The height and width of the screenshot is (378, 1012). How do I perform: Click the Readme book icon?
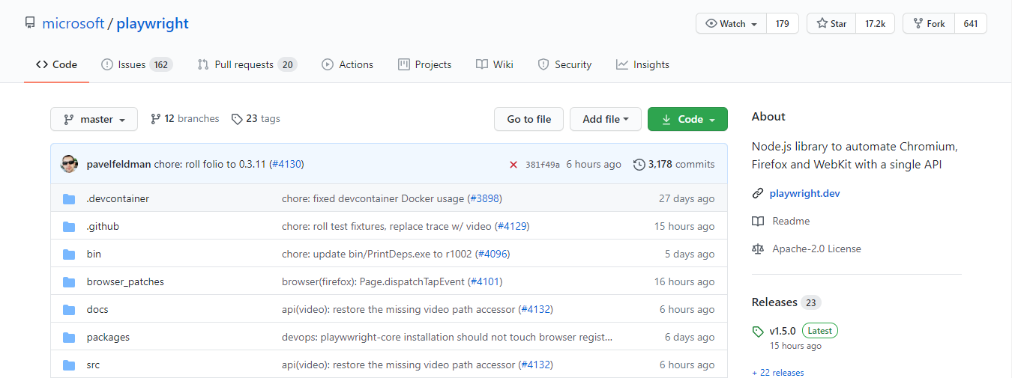point(758,222)
